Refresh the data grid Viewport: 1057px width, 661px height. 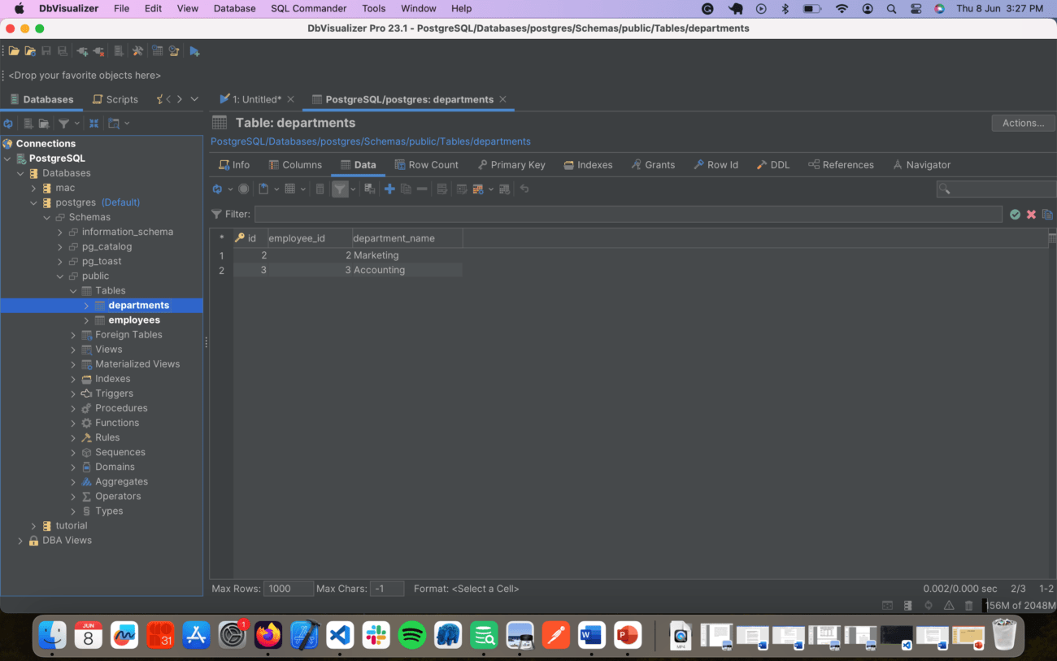coord(218,188)
